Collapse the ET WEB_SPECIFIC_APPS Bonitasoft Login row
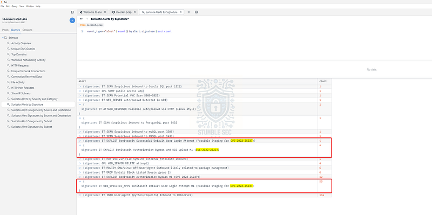432x215 pixels. pyautogui.click(x=80, y=182)
